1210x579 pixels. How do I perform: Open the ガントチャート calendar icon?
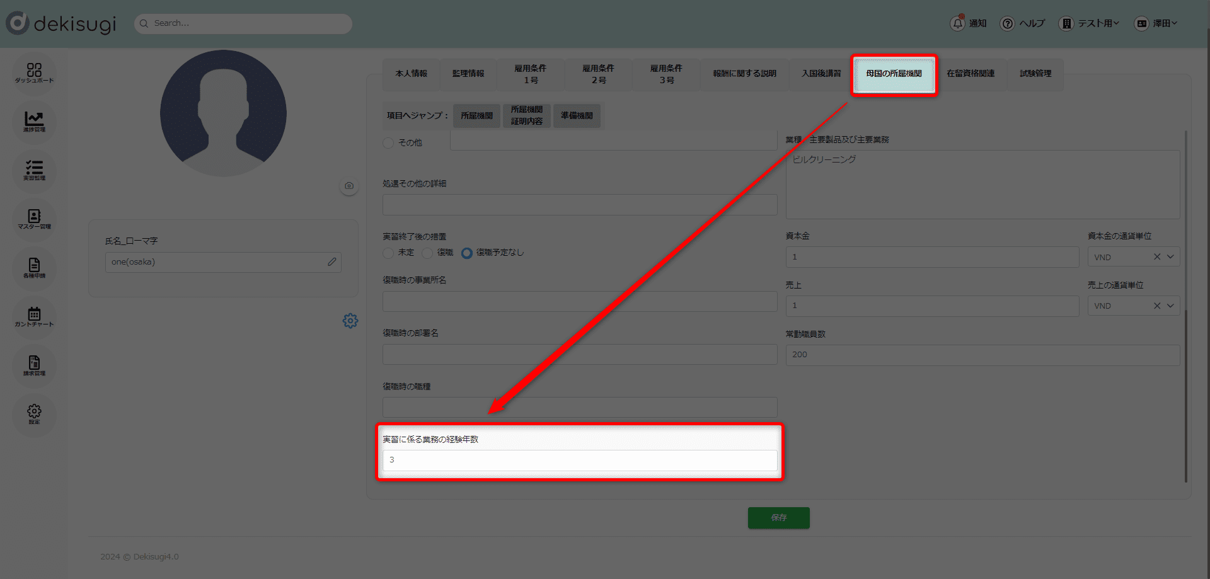tap(34, 316)
